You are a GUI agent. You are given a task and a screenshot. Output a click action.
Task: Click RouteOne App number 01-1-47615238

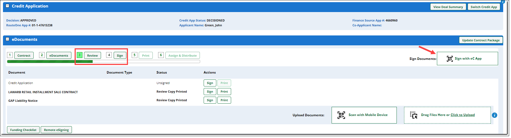42,25
